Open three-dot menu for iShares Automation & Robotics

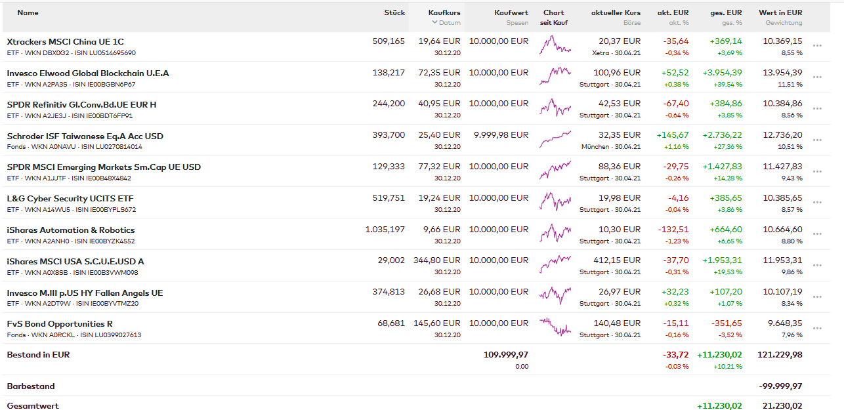click(x=817, y=234)
